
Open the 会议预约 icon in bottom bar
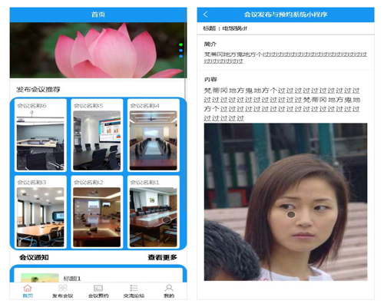click(98, 288)
